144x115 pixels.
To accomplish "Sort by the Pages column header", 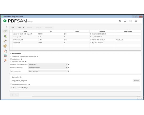I will (77, 31).
